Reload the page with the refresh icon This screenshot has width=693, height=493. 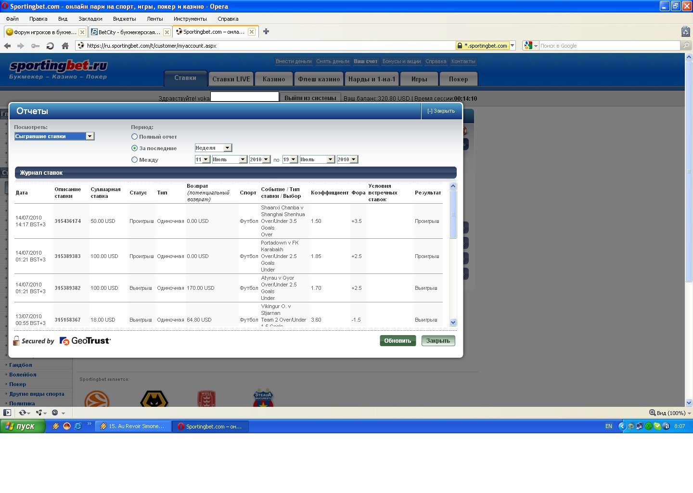pyautogui.click(x=50, y=46)
